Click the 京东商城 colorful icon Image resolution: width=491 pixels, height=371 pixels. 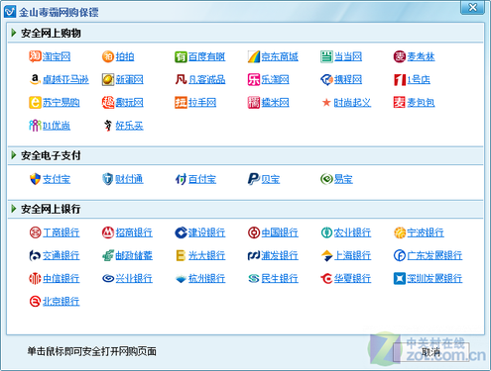(x=254, y=56)
